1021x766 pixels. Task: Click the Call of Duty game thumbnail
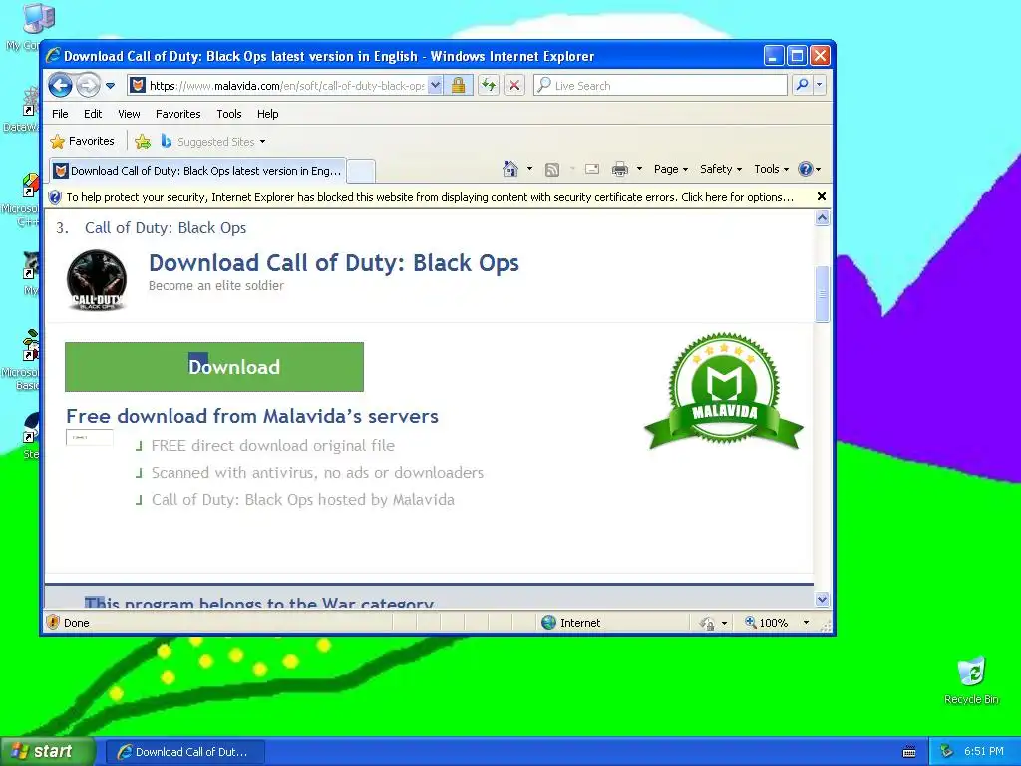(97, 280)
